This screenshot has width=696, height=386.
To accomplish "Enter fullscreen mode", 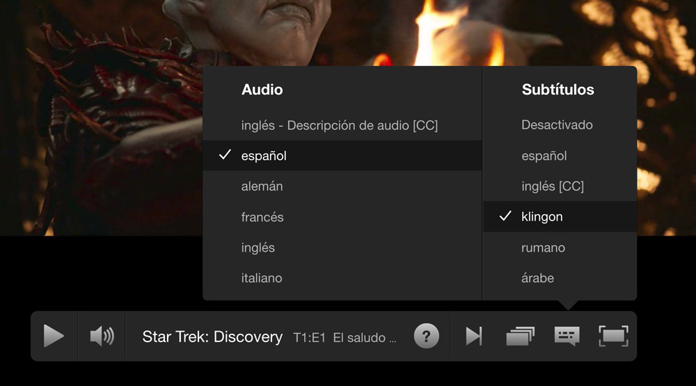I will coord(613,336).
